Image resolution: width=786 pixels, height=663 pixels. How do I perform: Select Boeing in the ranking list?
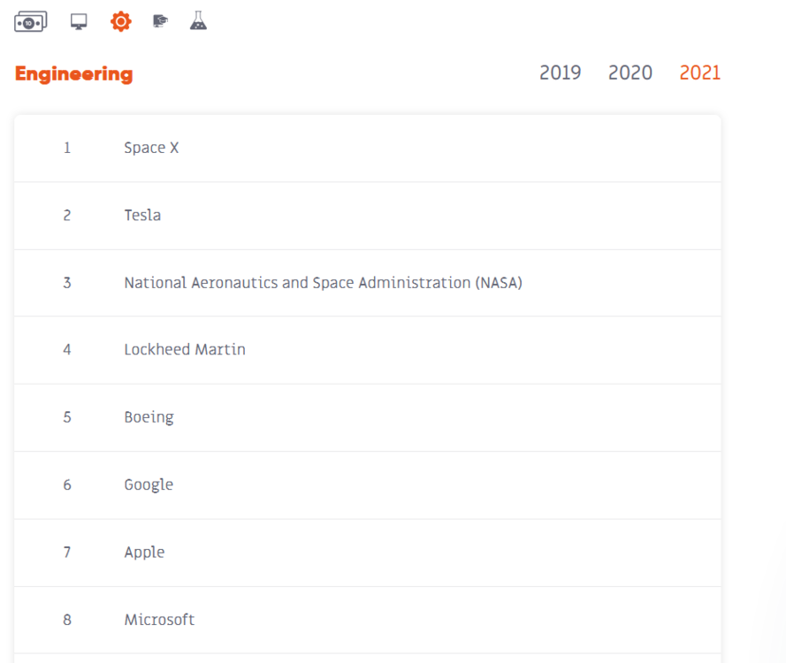coord(149,417)
